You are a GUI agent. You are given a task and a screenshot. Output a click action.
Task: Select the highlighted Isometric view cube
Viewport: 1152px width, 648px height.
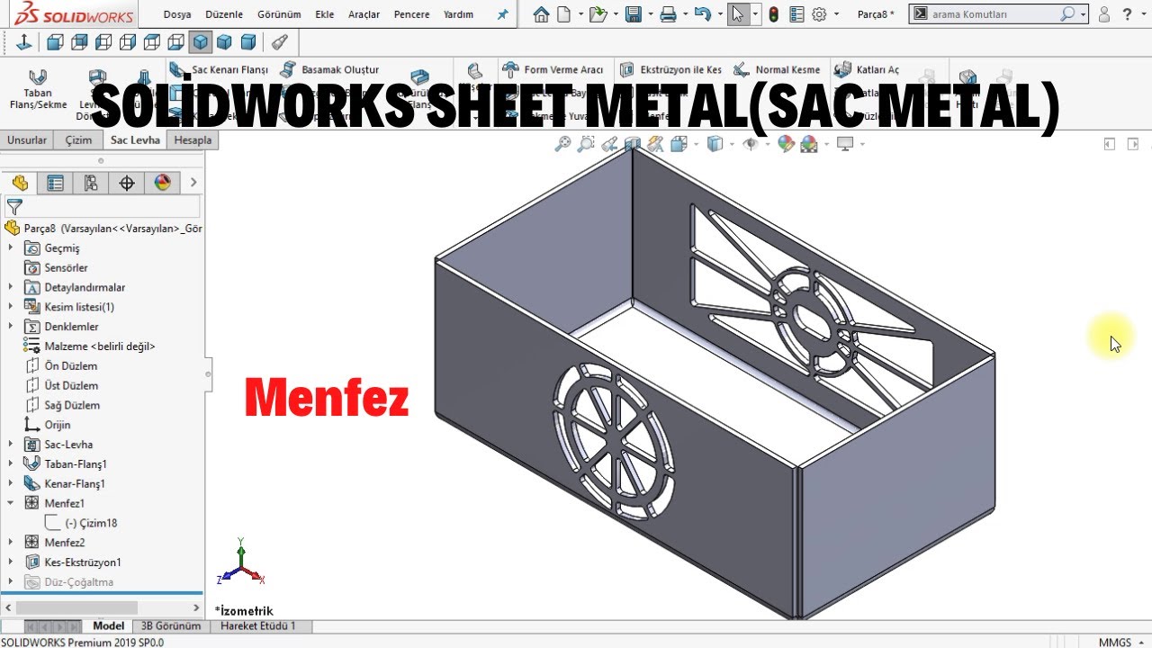point(200,41)
